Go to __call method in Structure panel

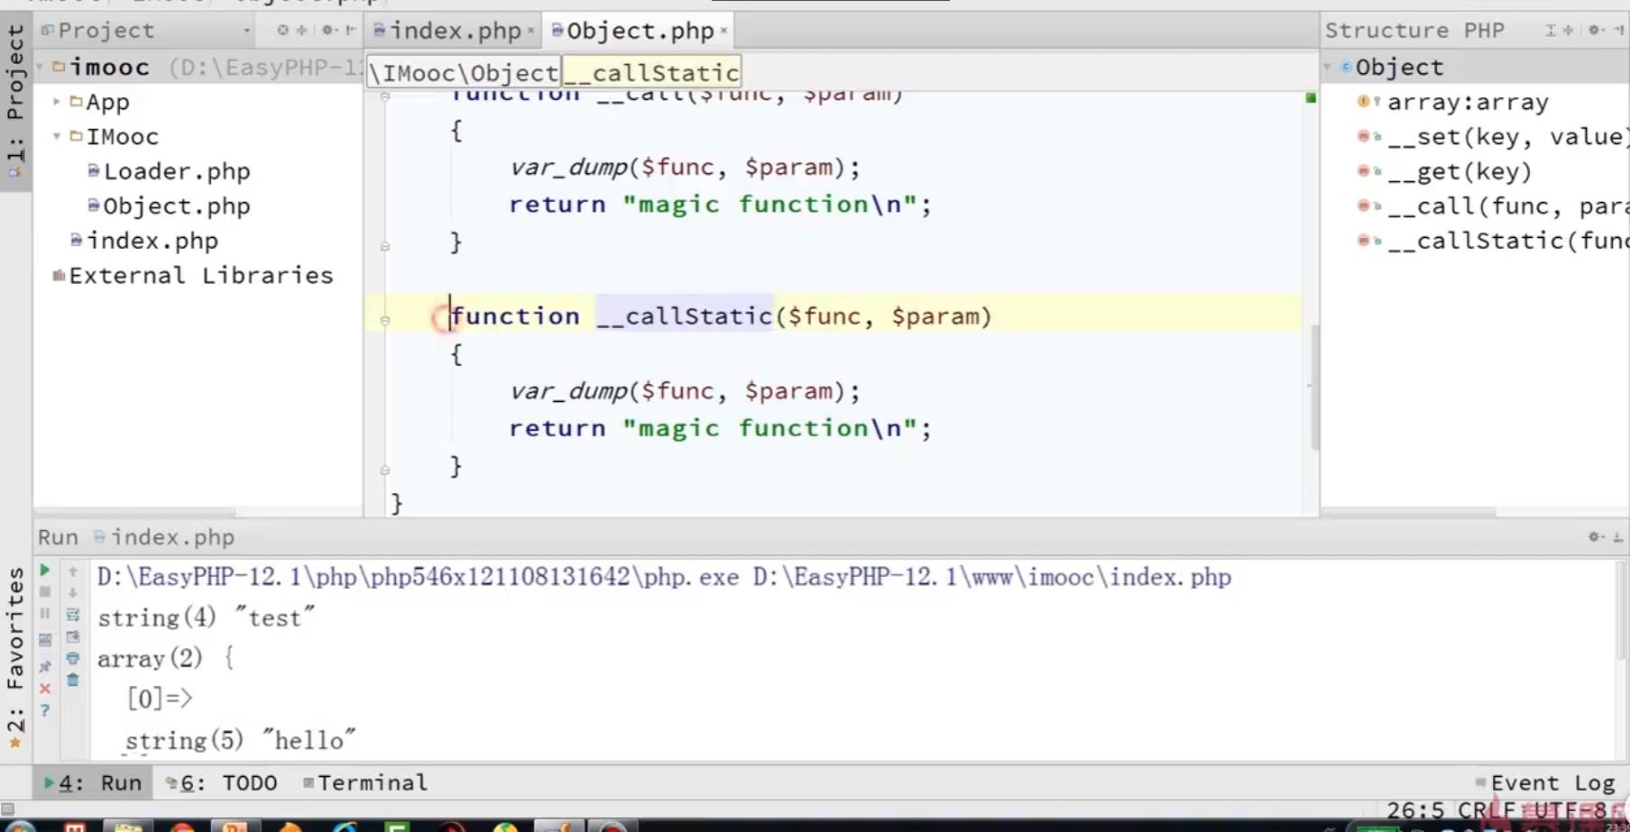pos(1493,206)
